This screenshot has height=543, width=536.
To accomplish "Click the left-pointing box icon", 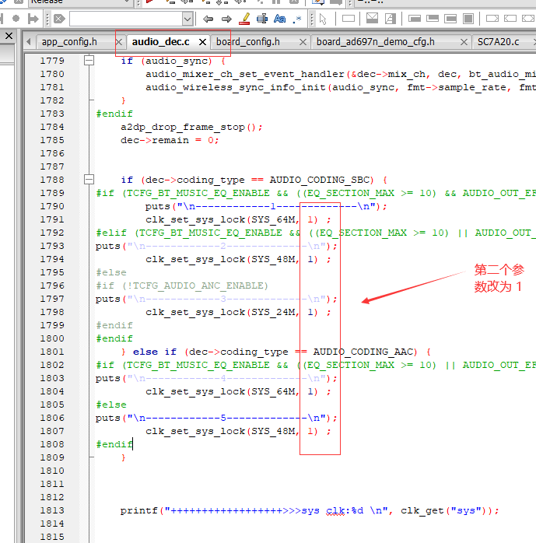I will pyautogui.click(x=510, y=19).
